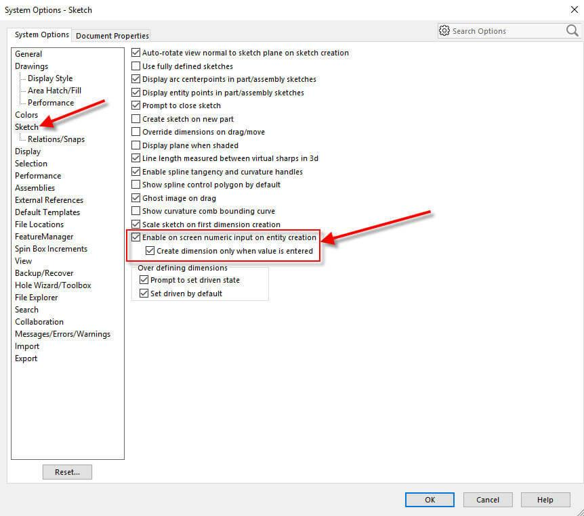Select Drawings in the options tree
This screenshot has width=584, height=516.
(32, 66)
